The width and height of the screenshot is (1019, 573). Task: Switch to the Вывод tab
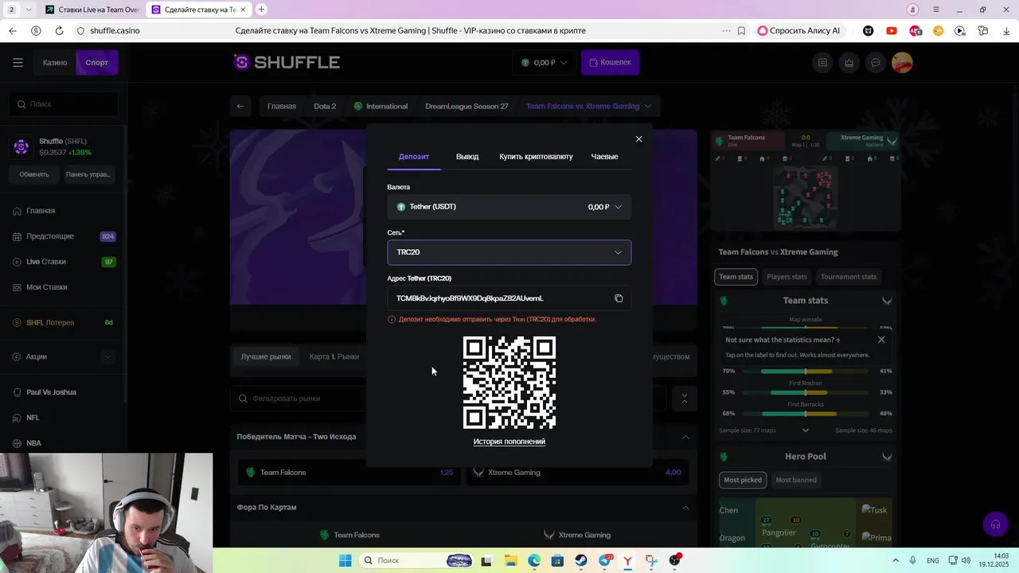pyautogui.click(x=467, y=157)
